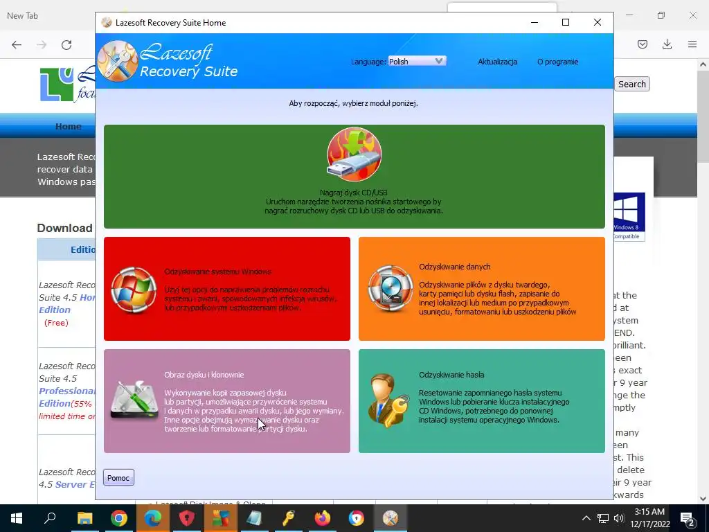Viewport: 709px width, 532px height.
Task: Click the Windows recovery lifebuoy icon
Action: click(x=134, y=290)
